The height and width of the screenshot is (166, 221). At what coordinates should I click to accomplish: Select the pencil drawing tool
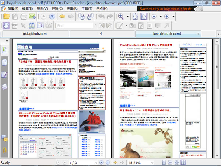click(x=120, y=25)
